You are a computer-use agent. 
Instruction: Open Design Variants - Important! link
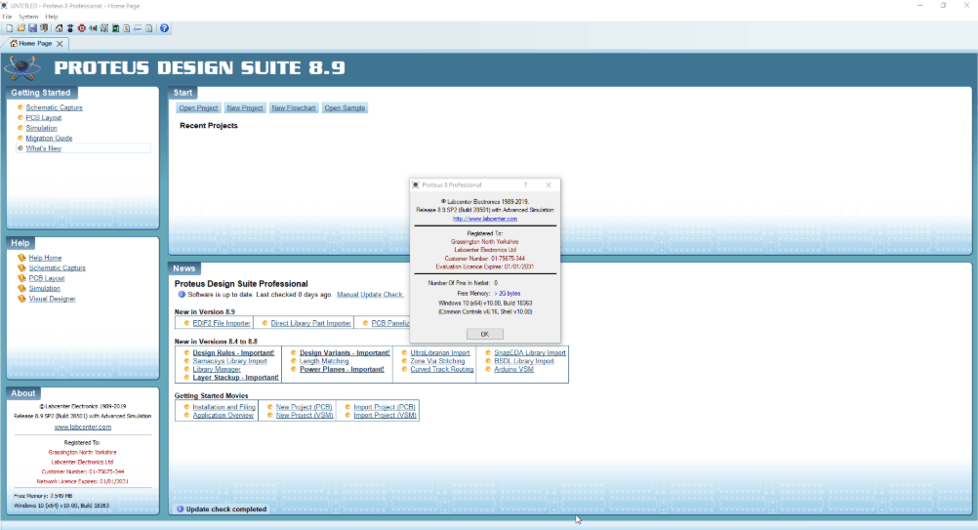tap(345, 353)
